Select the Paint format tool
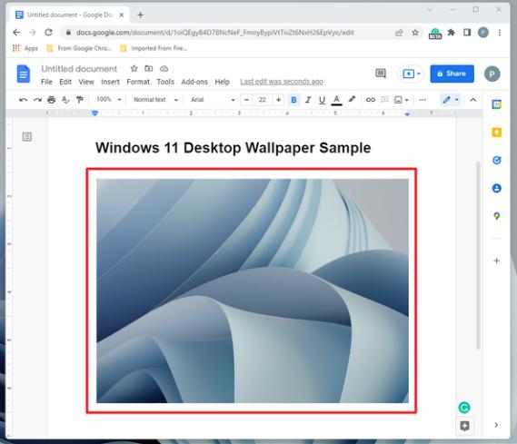 pyautogui.click(x=80, y=100)
